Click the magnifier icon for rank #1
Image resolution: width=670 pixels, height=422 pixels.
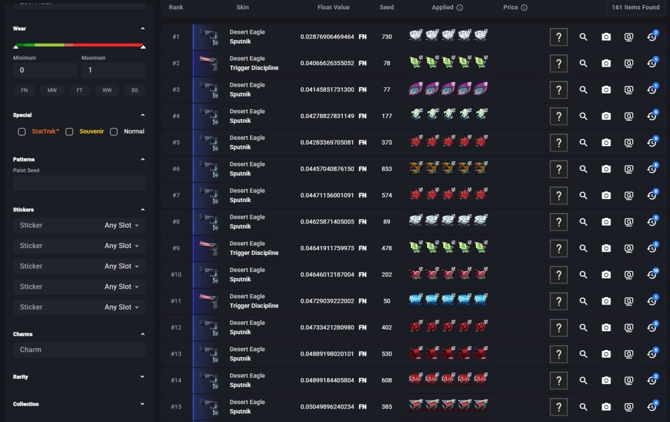tap(583, 37)
